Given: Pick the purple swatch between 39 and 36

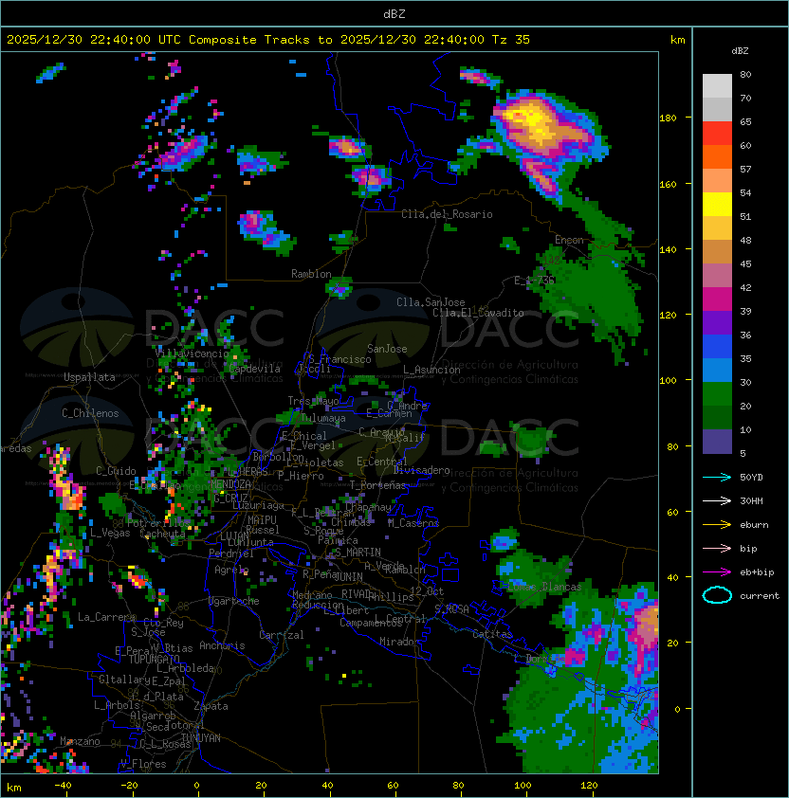Looking at the screenshot, I should 717,322.
